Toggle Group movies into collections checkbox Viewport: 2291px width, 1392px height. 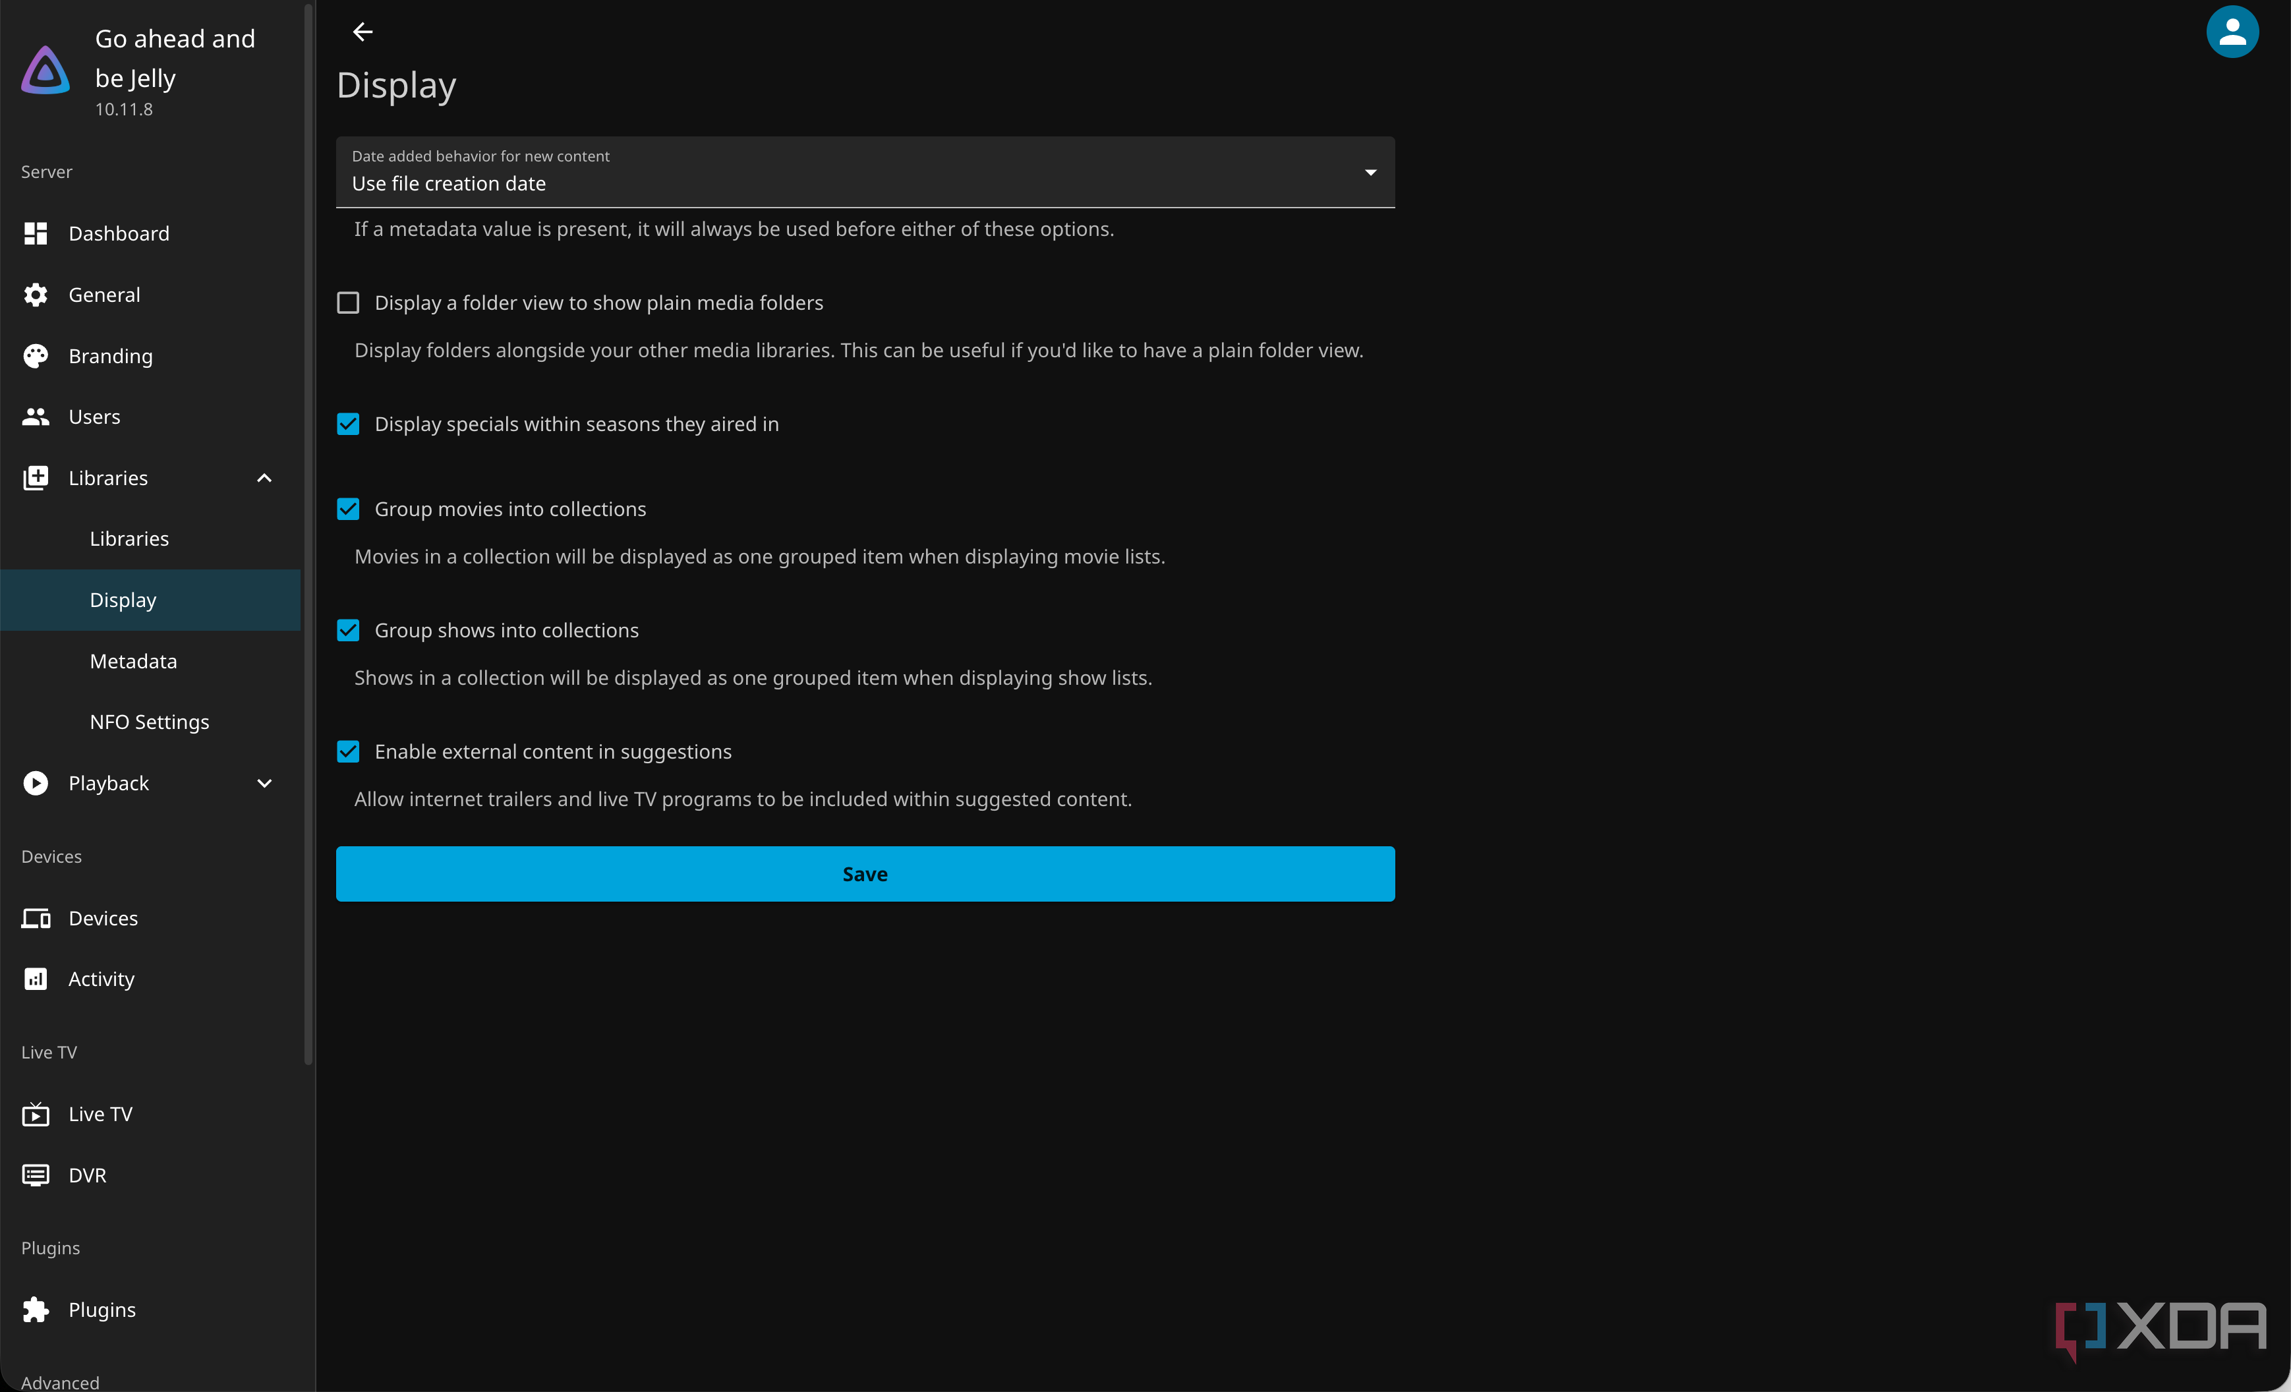348,509
